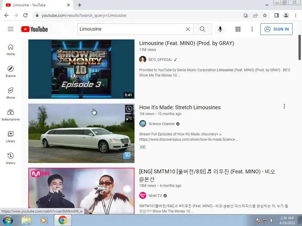Click the network tray icon
302x226 pixels.
point(265,220)
